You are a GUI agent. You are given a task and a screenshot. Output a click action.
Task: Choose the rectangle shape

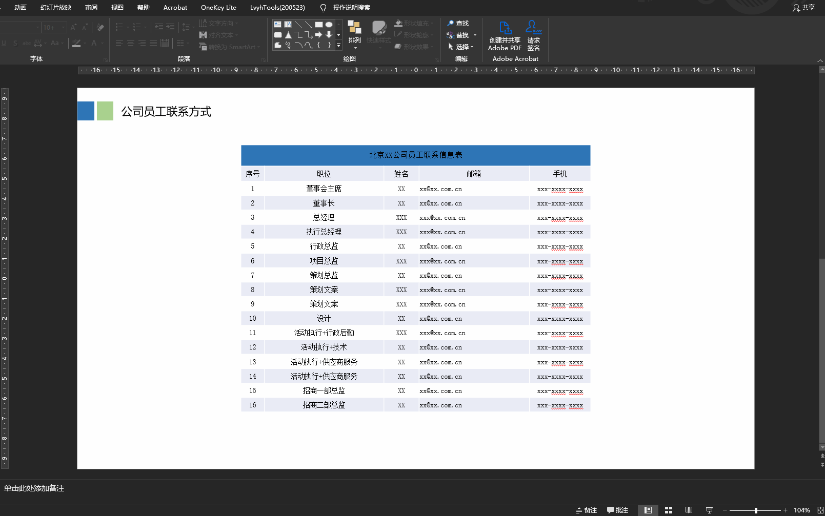click(x=318, y=24)
